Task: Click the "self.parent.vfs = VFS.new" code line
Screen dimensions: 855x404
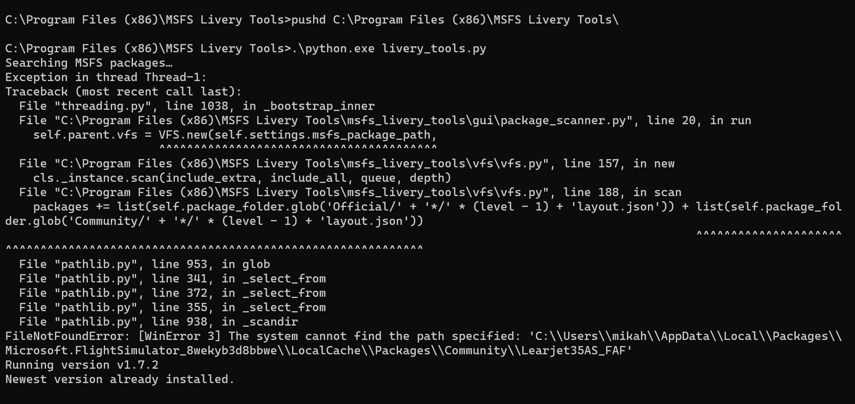Action: click(x=235, y=135)
